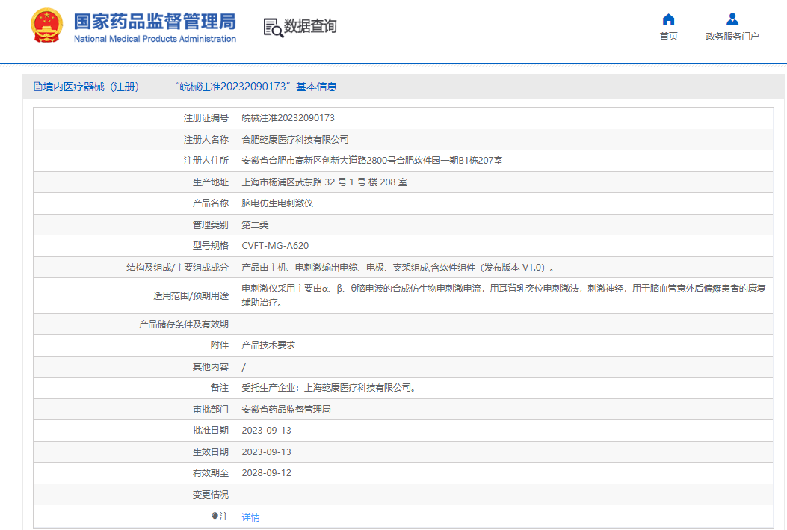Click the 数据查询 heading text
The image size is (787, 530).
(310, 26)
